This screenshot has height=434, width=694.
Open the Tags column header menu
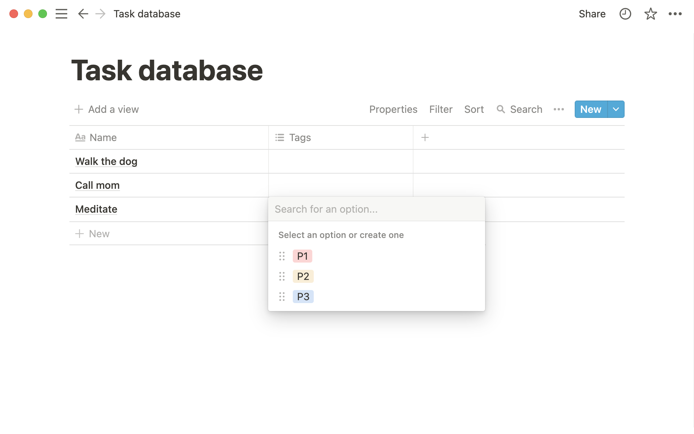click(300, 137)
